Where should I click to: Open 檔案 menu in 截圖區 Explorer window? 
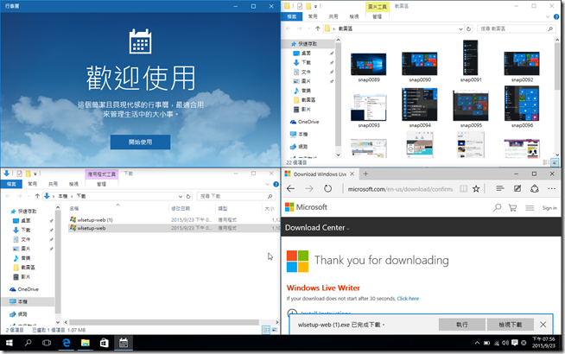pos(292,16)
